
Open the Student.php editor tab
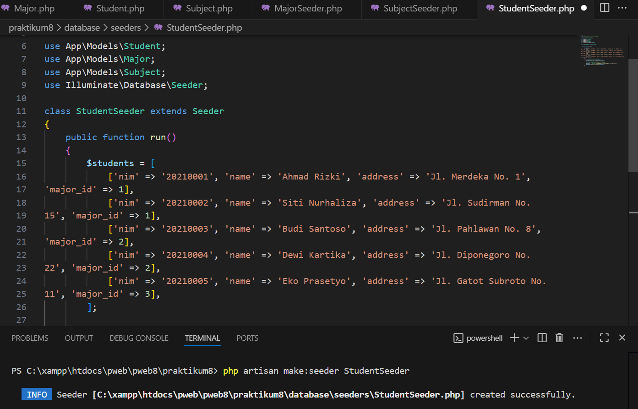click(120, 8)
